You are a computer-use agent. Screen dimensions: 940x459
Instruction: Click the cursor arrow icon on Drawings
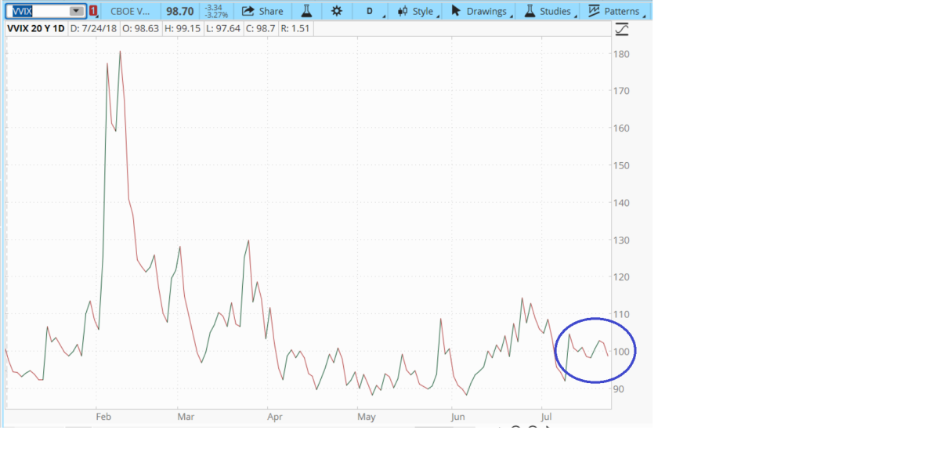(x=456, y=11)
